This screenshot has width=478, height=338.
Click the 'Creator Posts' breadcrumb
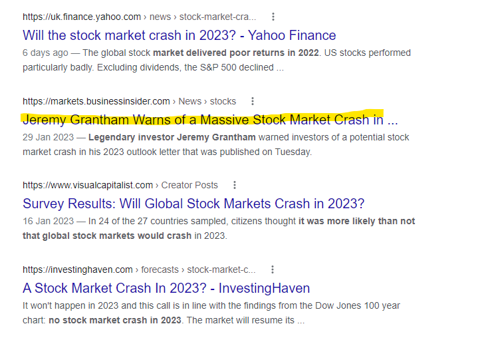[189, 185]
